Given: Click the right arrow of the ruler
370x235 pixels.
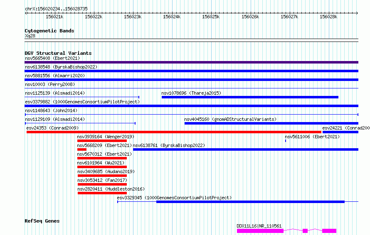Looking at the screenshot, I should pos(357,13).
